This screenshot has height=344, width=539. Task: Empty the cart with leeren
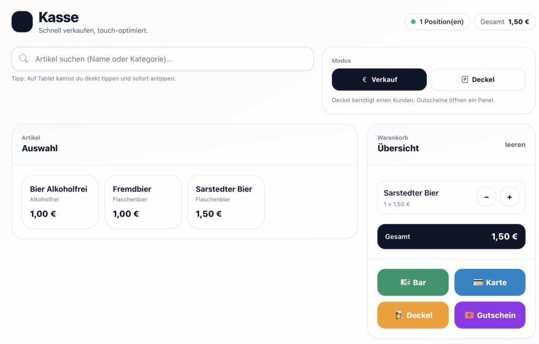pyautogui.click(x=515, y=144)
